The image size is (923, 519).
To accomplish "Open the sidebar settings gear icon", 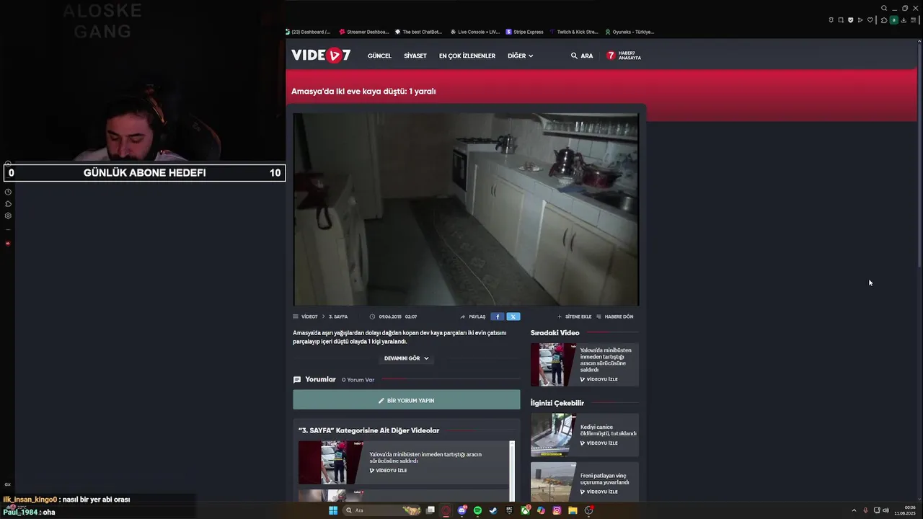I will click(8, 216).
